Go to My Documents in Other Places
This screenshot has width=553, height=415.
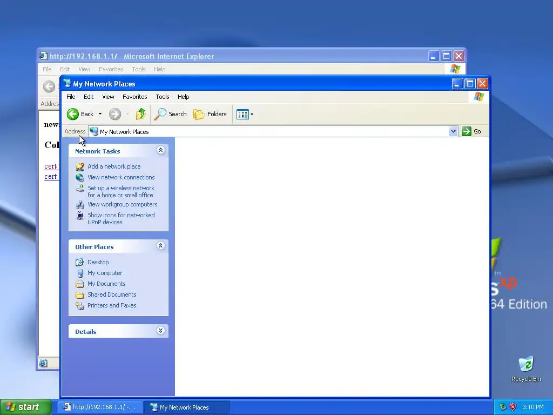[x=106, y=284]
